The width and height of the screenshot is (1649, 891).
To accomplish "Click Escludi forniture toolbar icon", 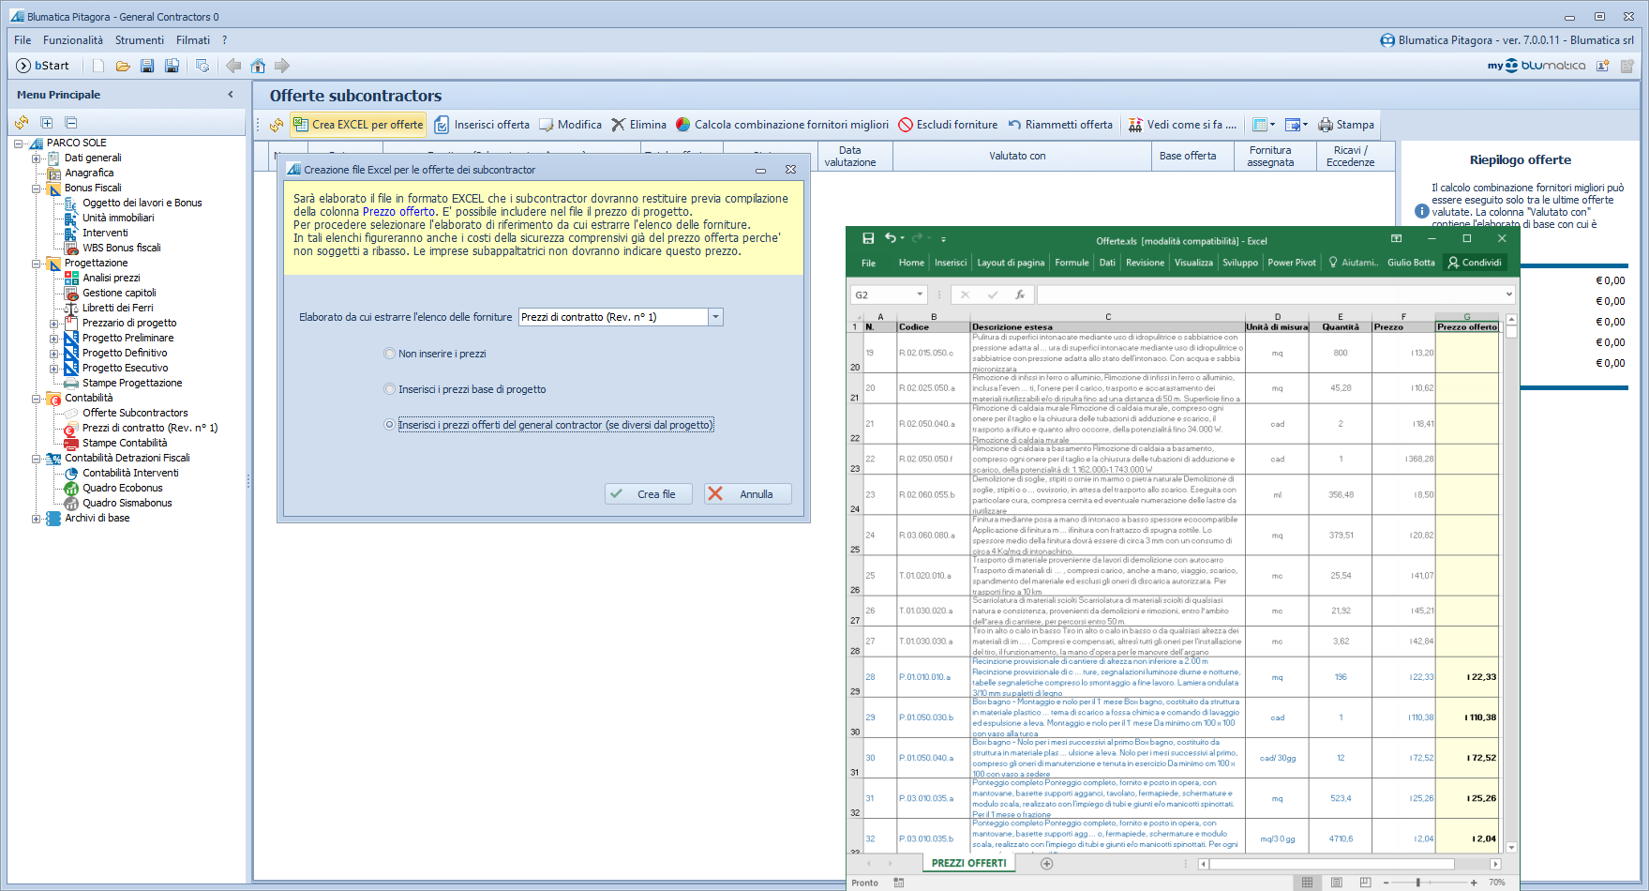I will (x=906, y=125).
